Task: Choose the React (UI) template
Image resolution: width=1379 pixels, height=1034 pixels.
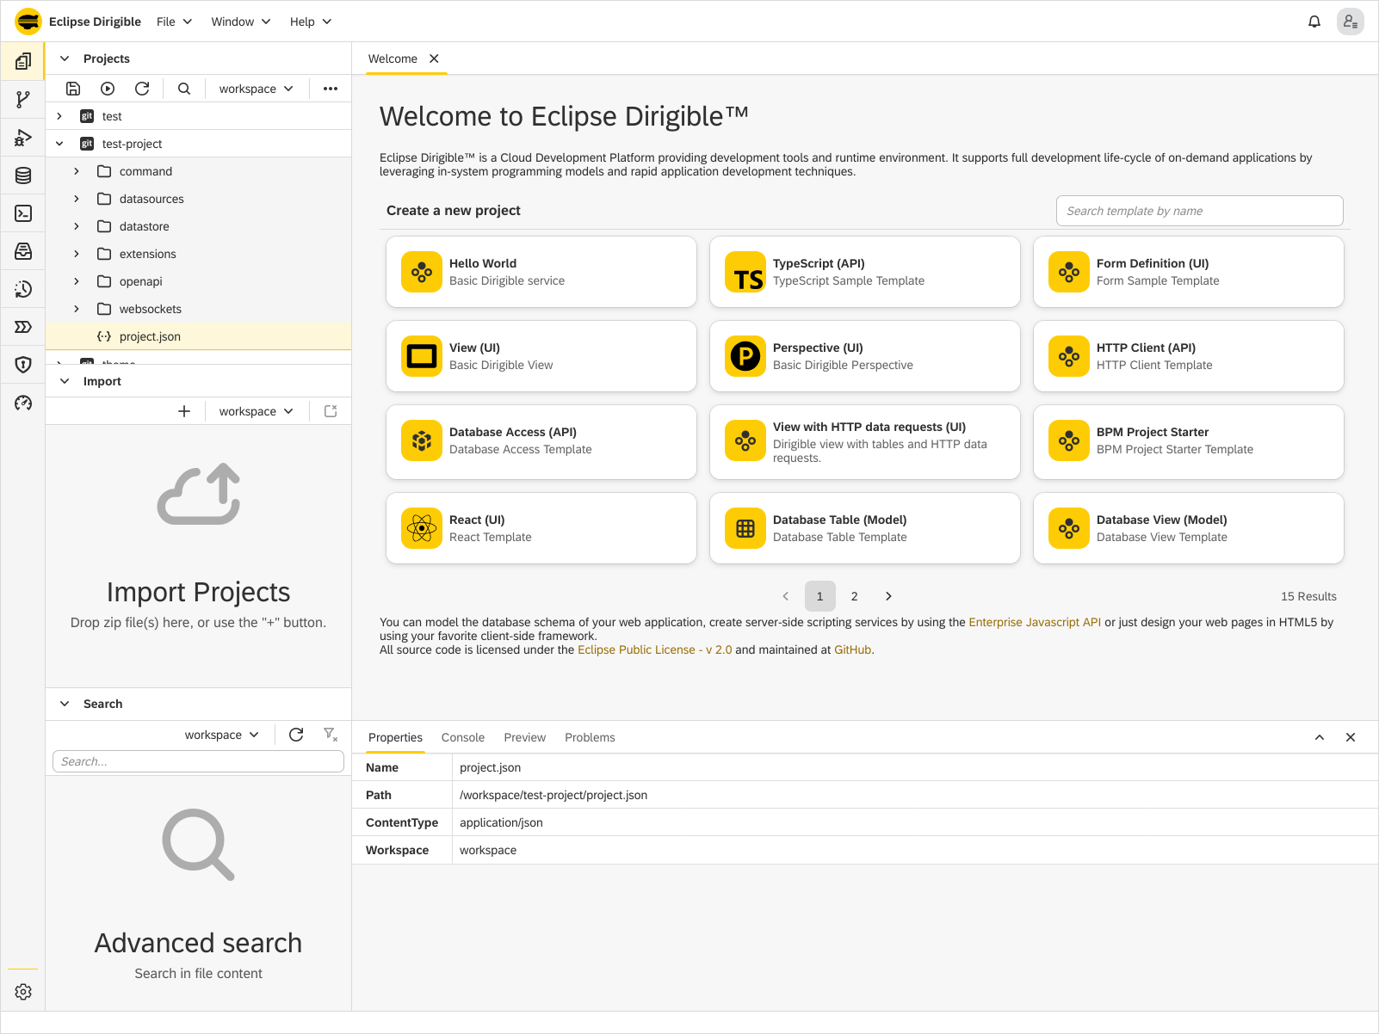Action: tap(541, 528)
